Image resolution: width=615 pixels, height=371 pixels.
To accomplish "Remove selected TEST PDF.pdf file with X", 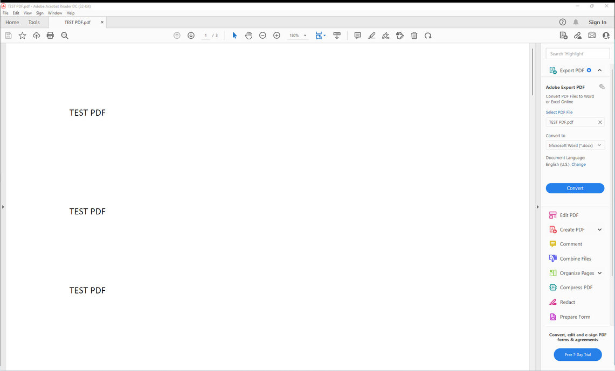I will pos(600,122).
